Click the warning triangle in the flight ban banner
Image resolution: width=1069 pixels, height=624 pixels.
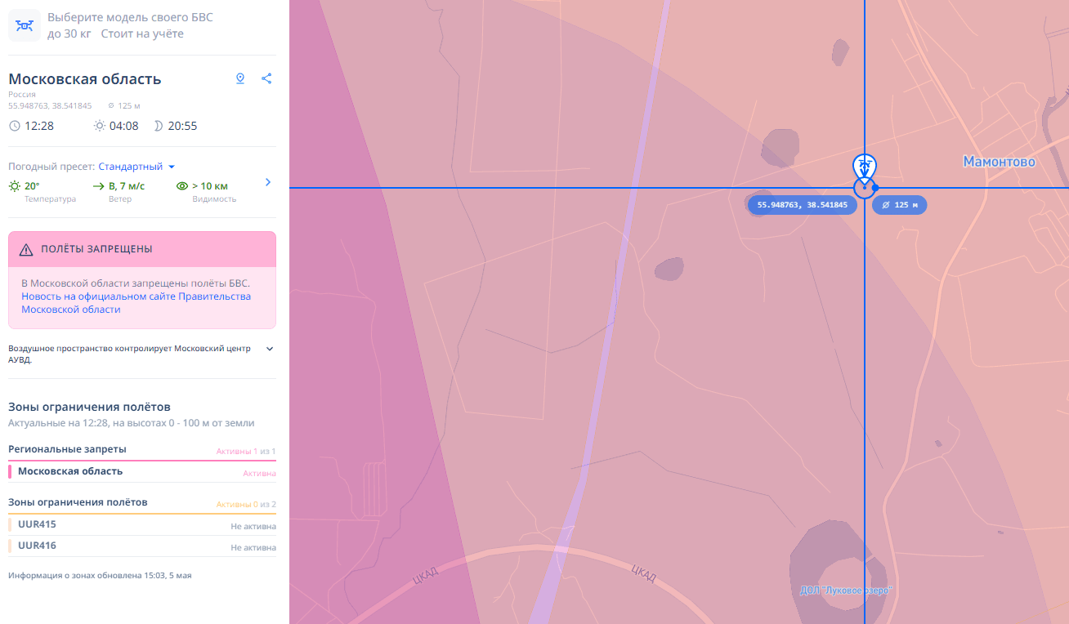click(x=26, y=249)
